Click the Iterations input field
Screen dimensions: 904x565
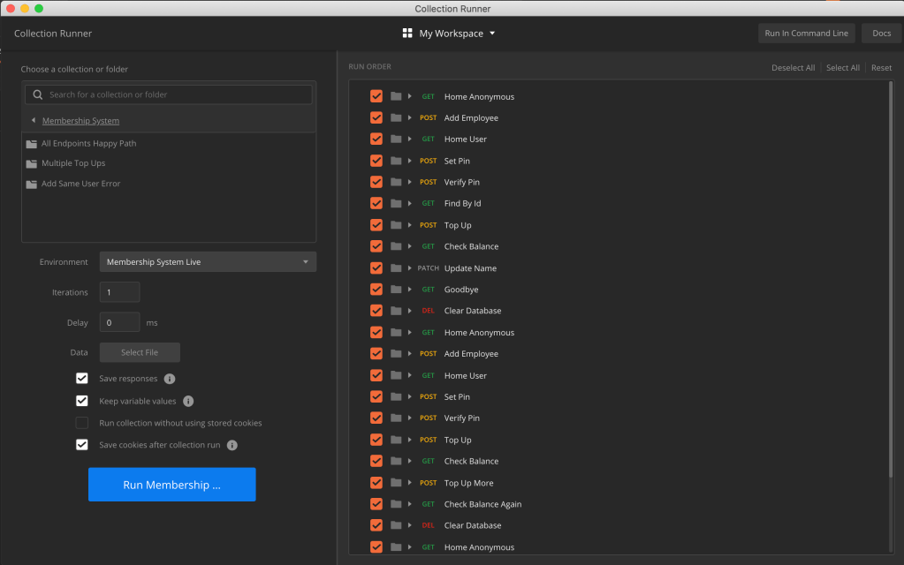pyautogui.click(x=119, y=292)
